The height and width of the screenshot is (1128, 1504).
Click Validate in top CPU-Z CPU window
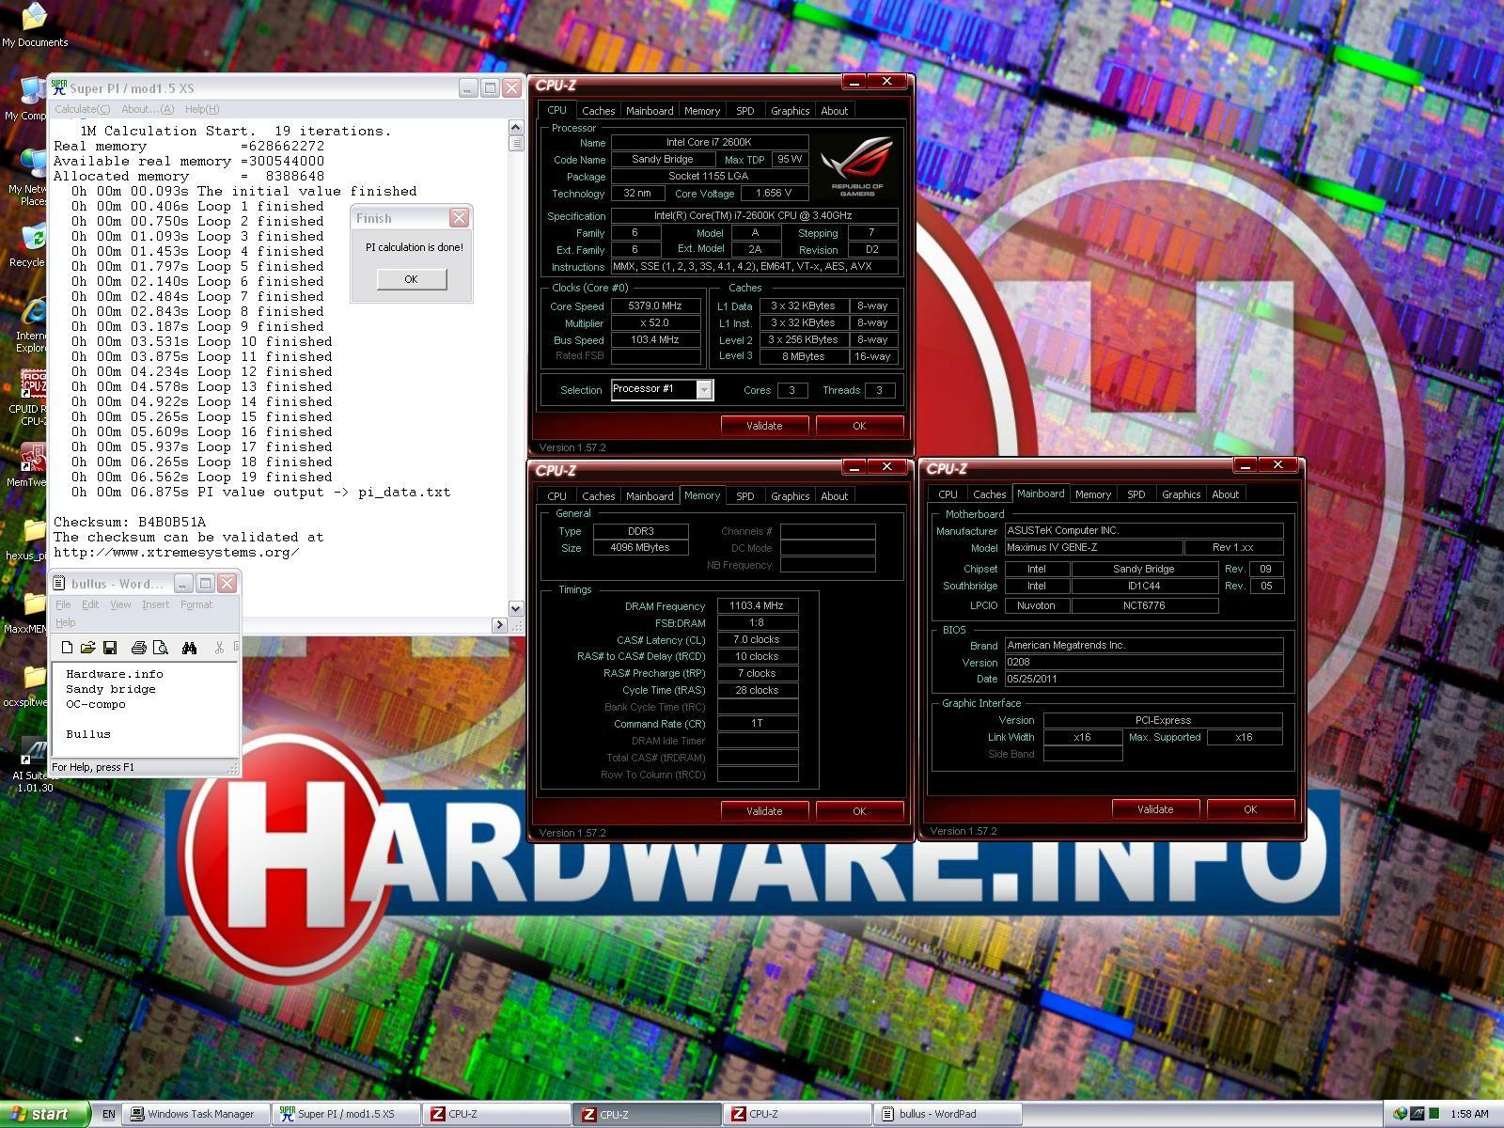click(764, 426)
